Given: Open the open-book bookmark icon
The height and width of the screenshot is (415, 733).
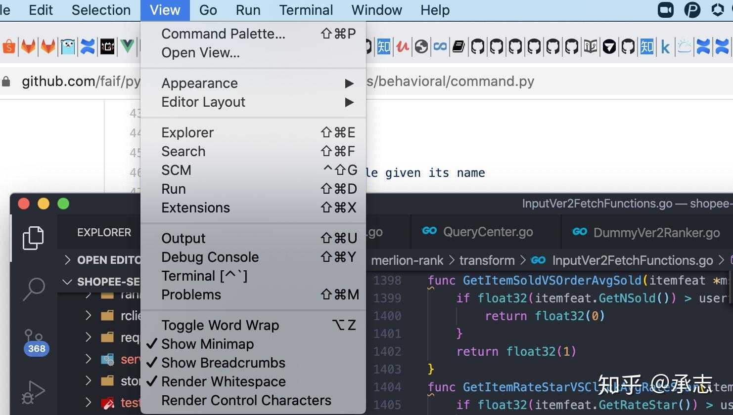Looking at the screenshot, I should [x=591, y=47].
